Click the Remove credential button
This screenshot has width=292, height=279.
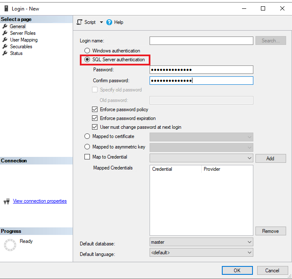(271, 231)
